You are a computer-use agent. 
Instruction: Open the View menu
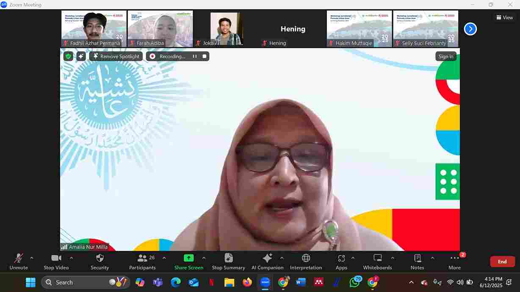504,17
